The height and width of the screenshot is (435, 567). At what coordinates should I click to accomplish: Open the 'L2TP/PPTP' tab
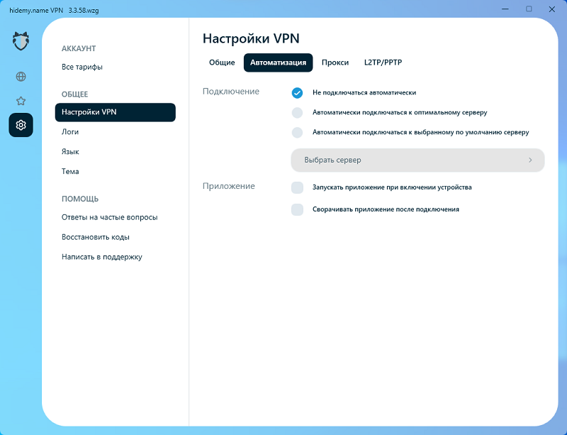383,62
